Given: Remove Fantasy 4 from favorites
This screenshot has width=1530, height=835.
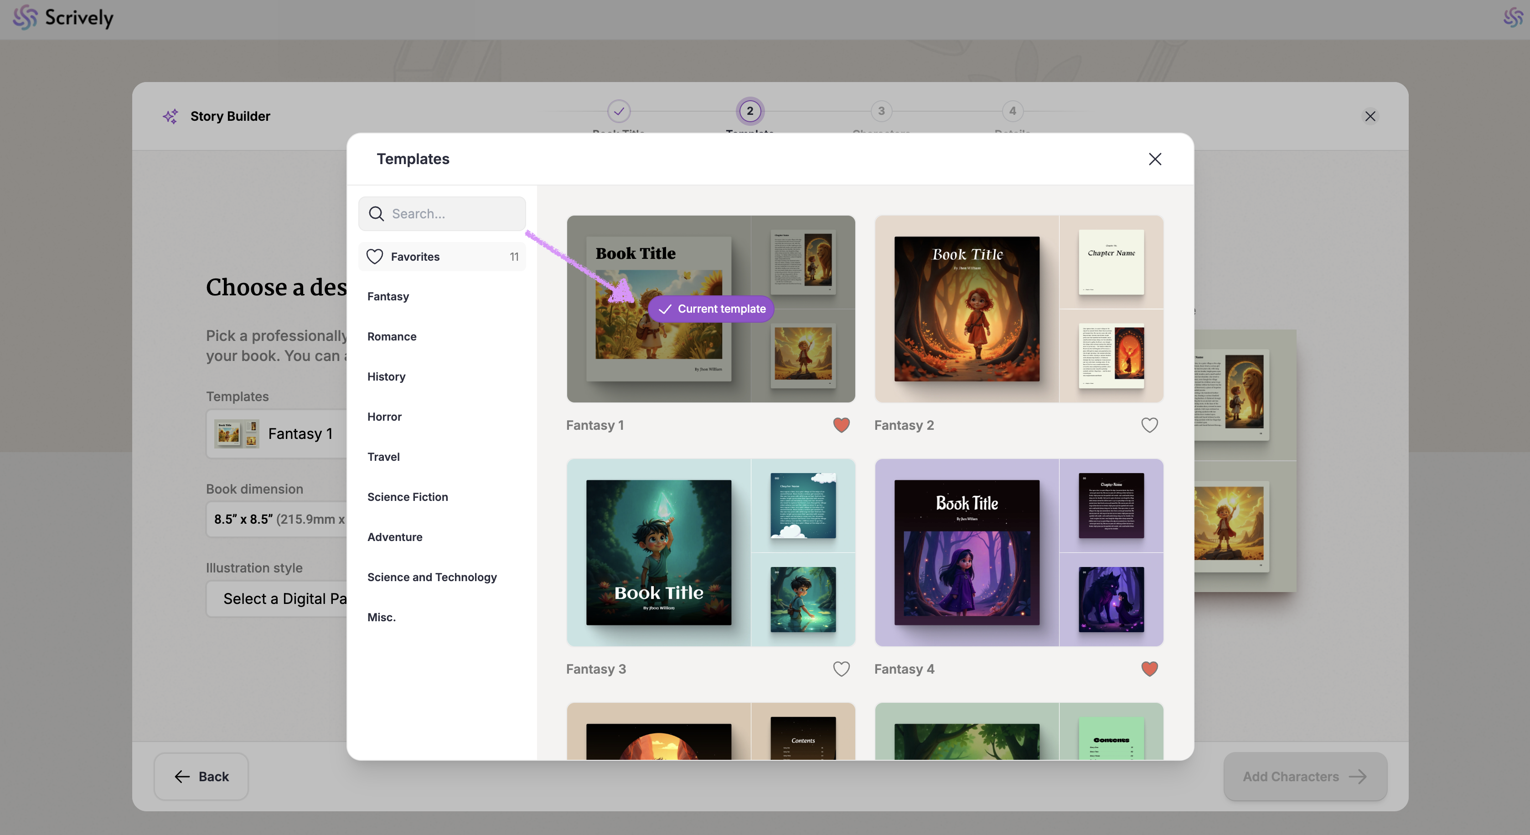Looking at the screenshot, I should (x=1149, y=669).
